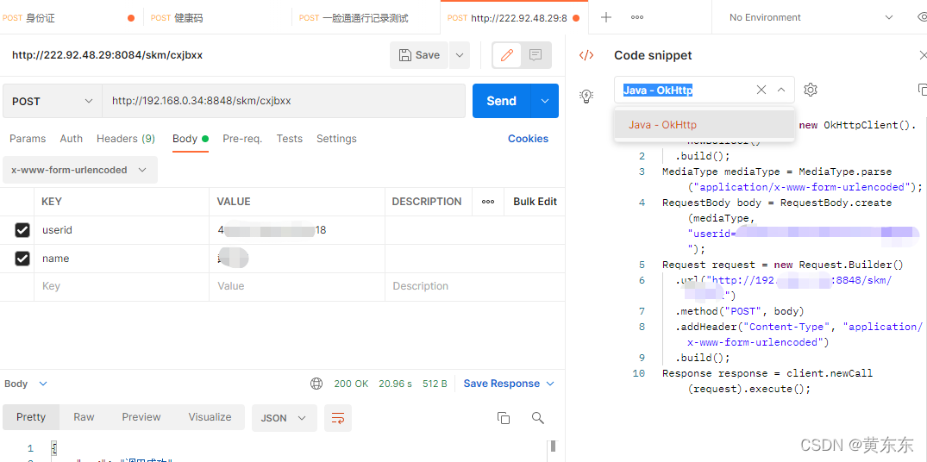Image resolution: width=927 pixels, height=462 pixels.
Task: Search within the response body
Action: (538, 418)
